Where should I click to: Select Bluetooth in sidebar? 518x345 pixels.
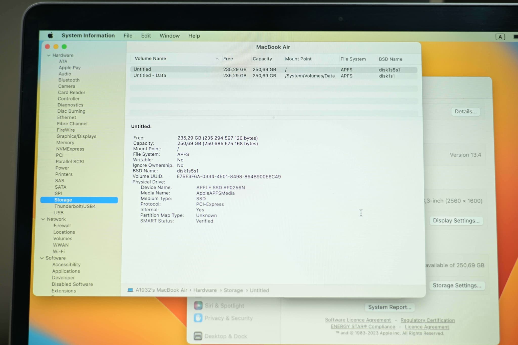pos(69,80)
